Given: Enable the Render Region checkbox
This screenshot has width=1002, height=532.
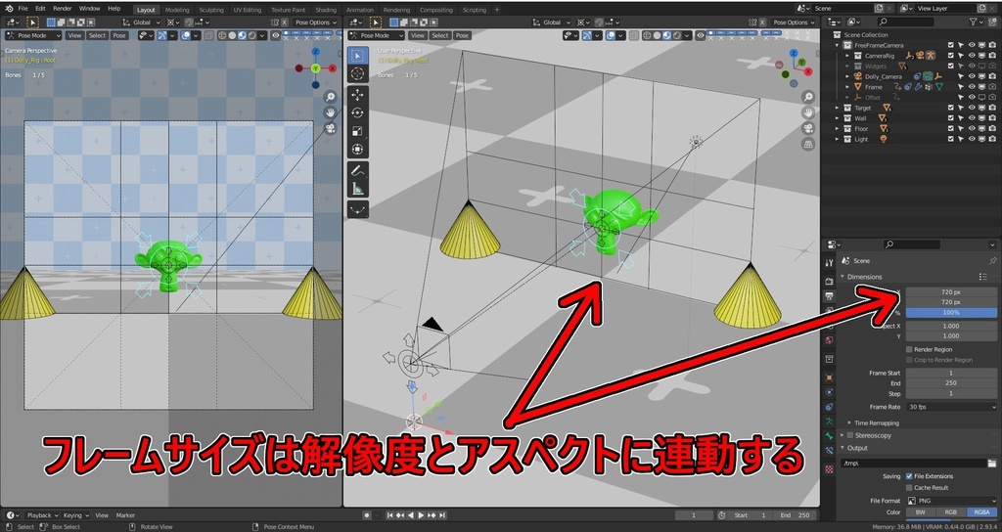Looking at the screenshot, I should pos(909,349).
